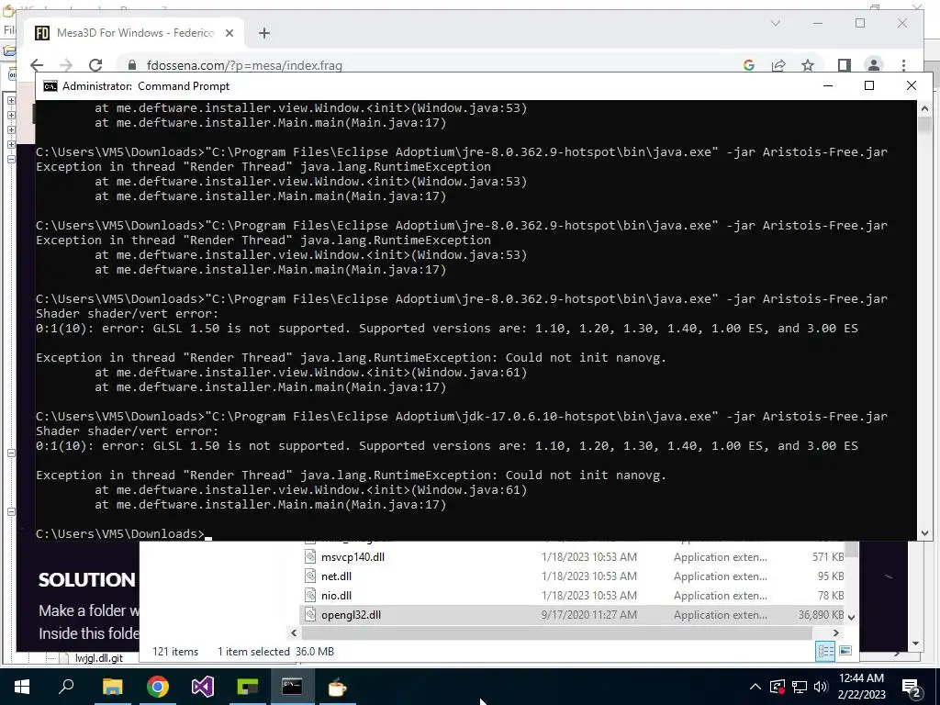Click the nio.dll file icon

pyautogui.click(x=310, y=595)
